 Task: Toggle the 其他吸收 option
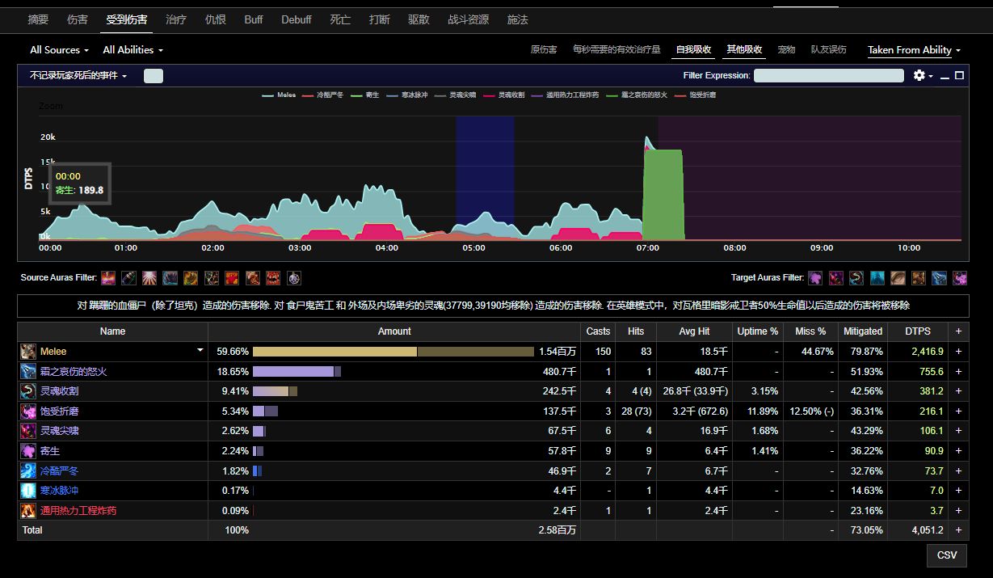pyautogui.click(x=744, y=50)
